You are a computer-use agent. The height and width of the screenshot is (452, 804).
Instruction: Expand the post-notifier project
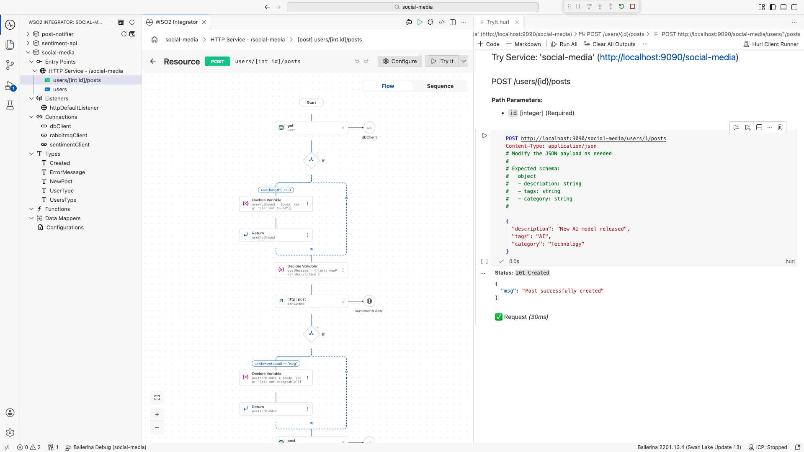28,34
